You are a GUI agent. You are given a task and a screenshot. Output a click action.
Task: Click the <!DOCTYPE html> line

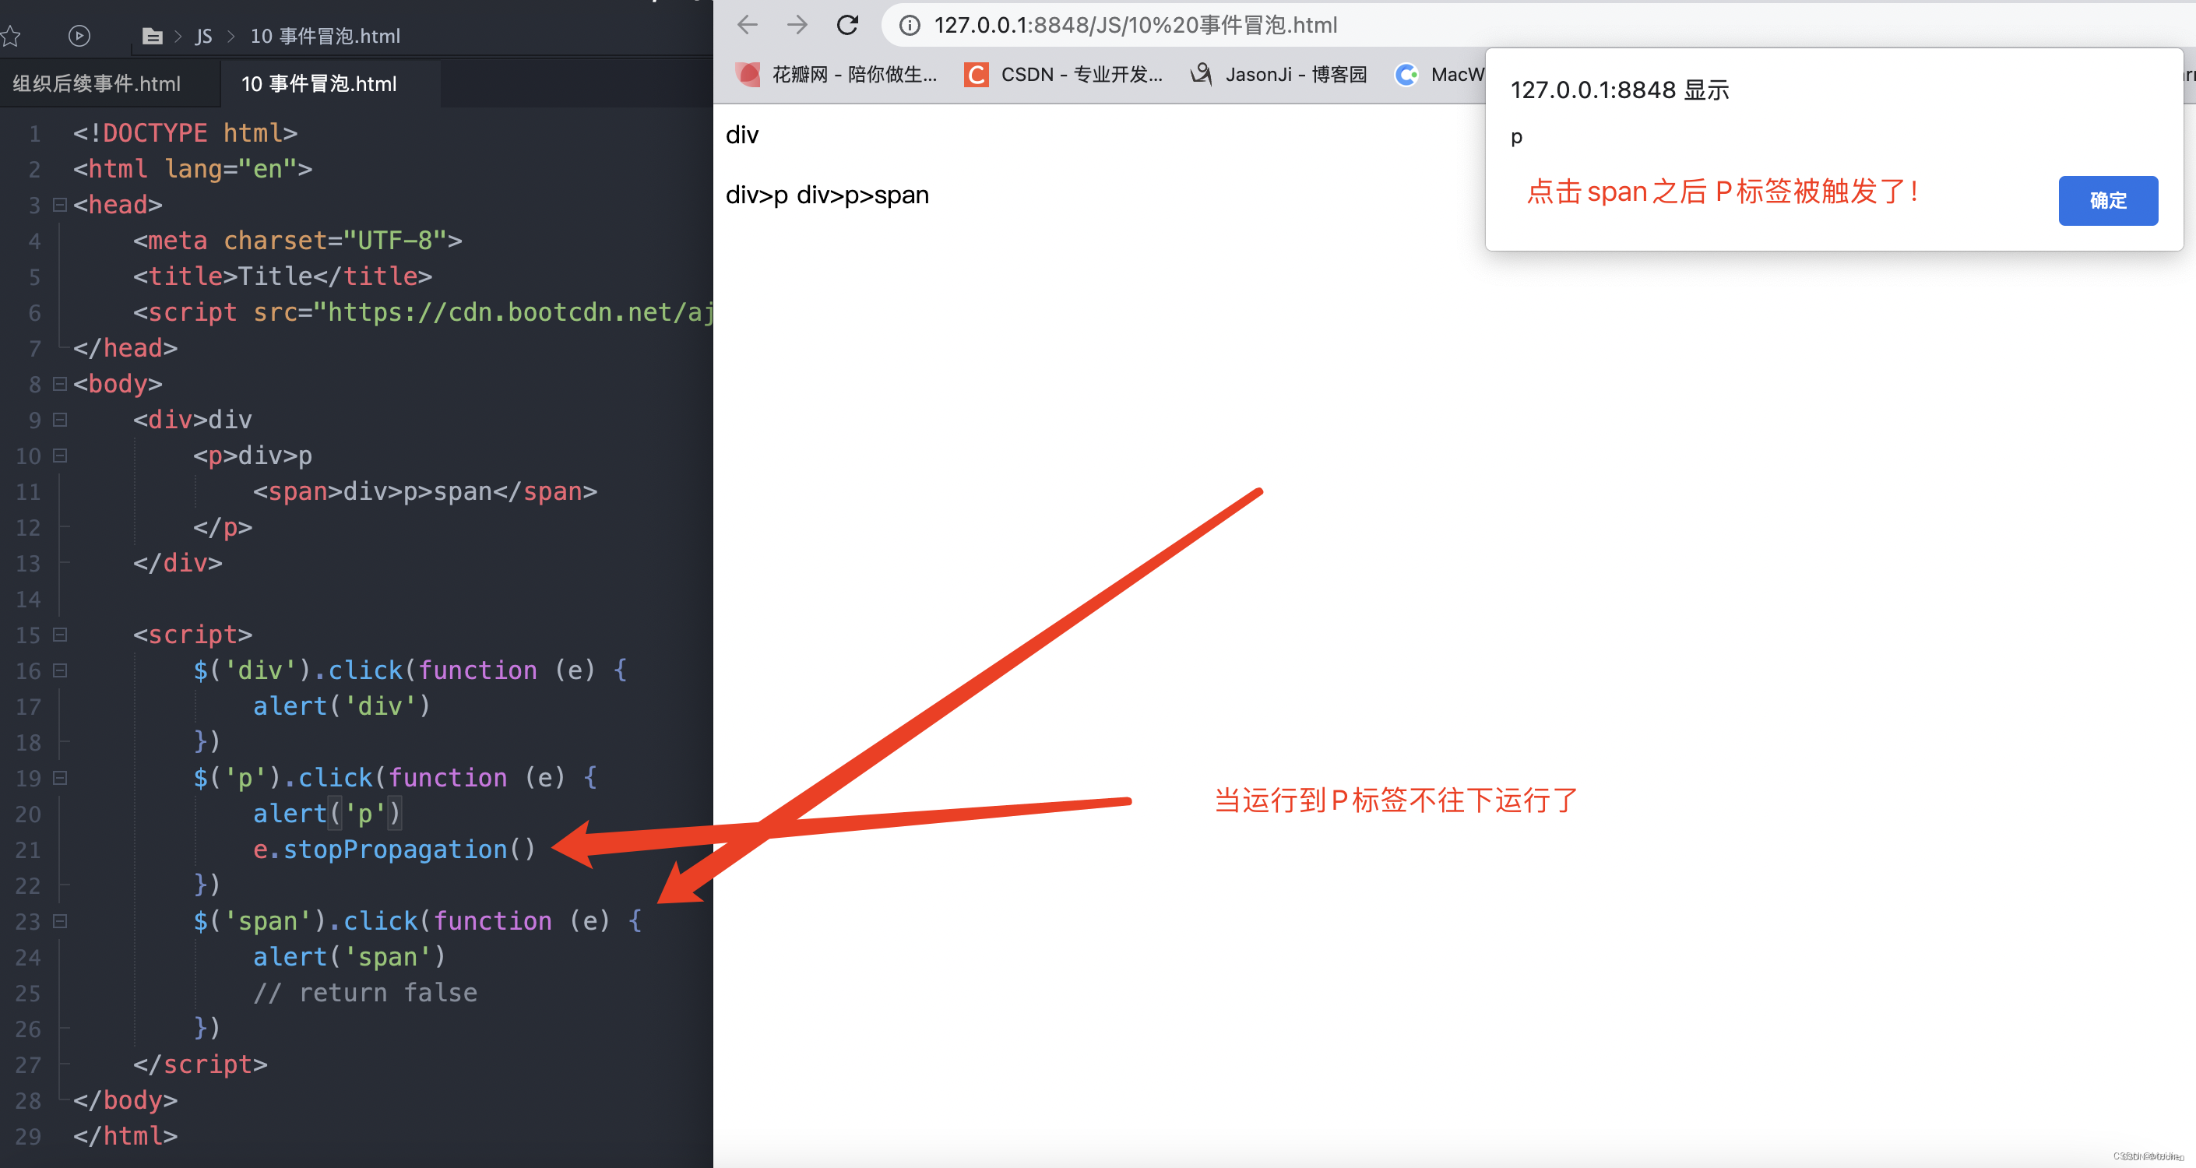pyautogui.click(x=185, y=133)
